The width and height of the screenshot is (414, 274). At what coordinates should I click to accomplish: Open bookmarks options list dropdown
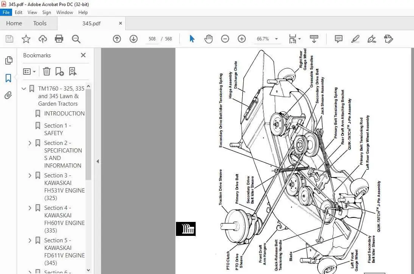(29, 71)
